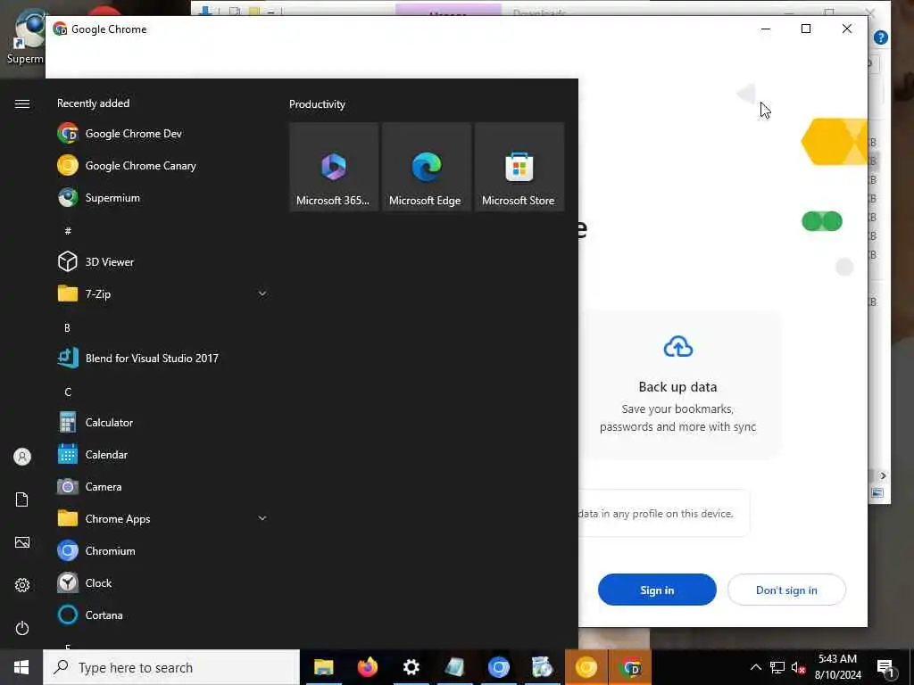Viewport: 914px width, 685px height.
Task: Open Firefox from the taskbar
Action: click(367, 667)
